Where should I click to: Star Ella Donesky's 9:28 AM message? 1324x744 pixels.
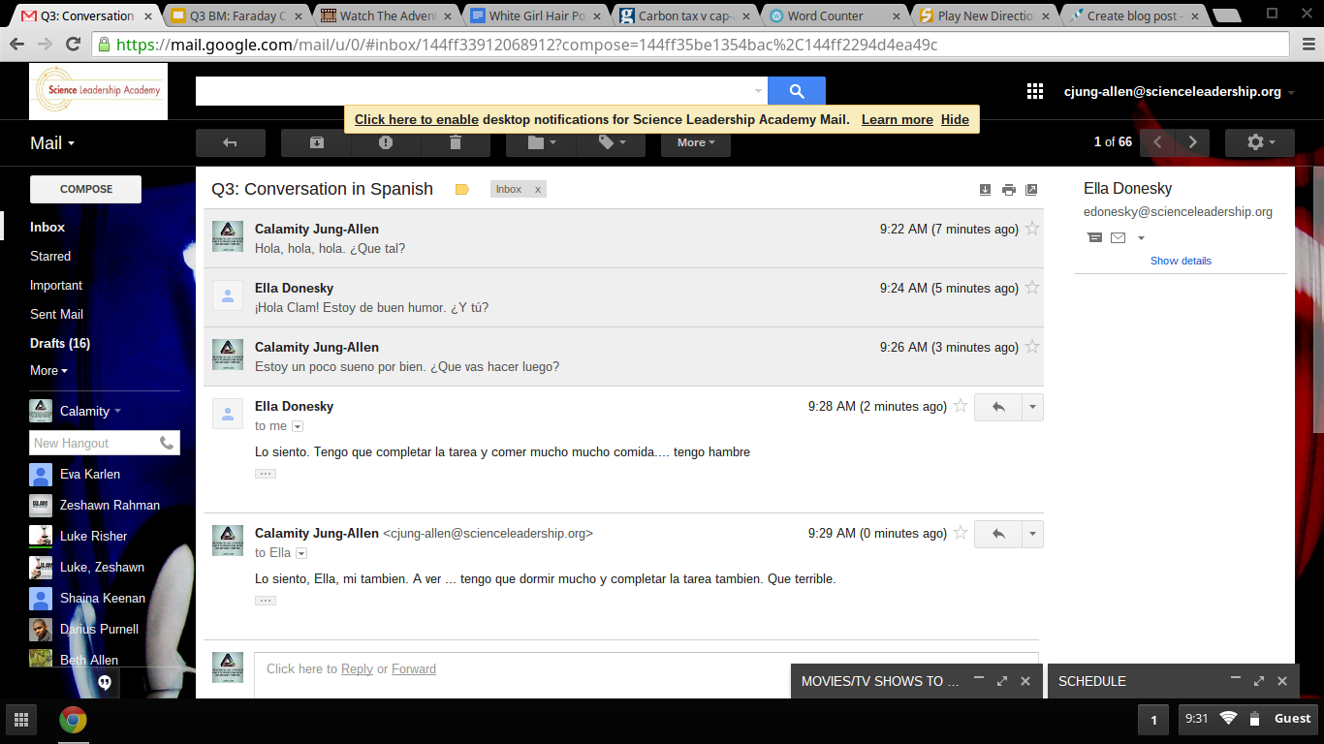pos(961,406)
